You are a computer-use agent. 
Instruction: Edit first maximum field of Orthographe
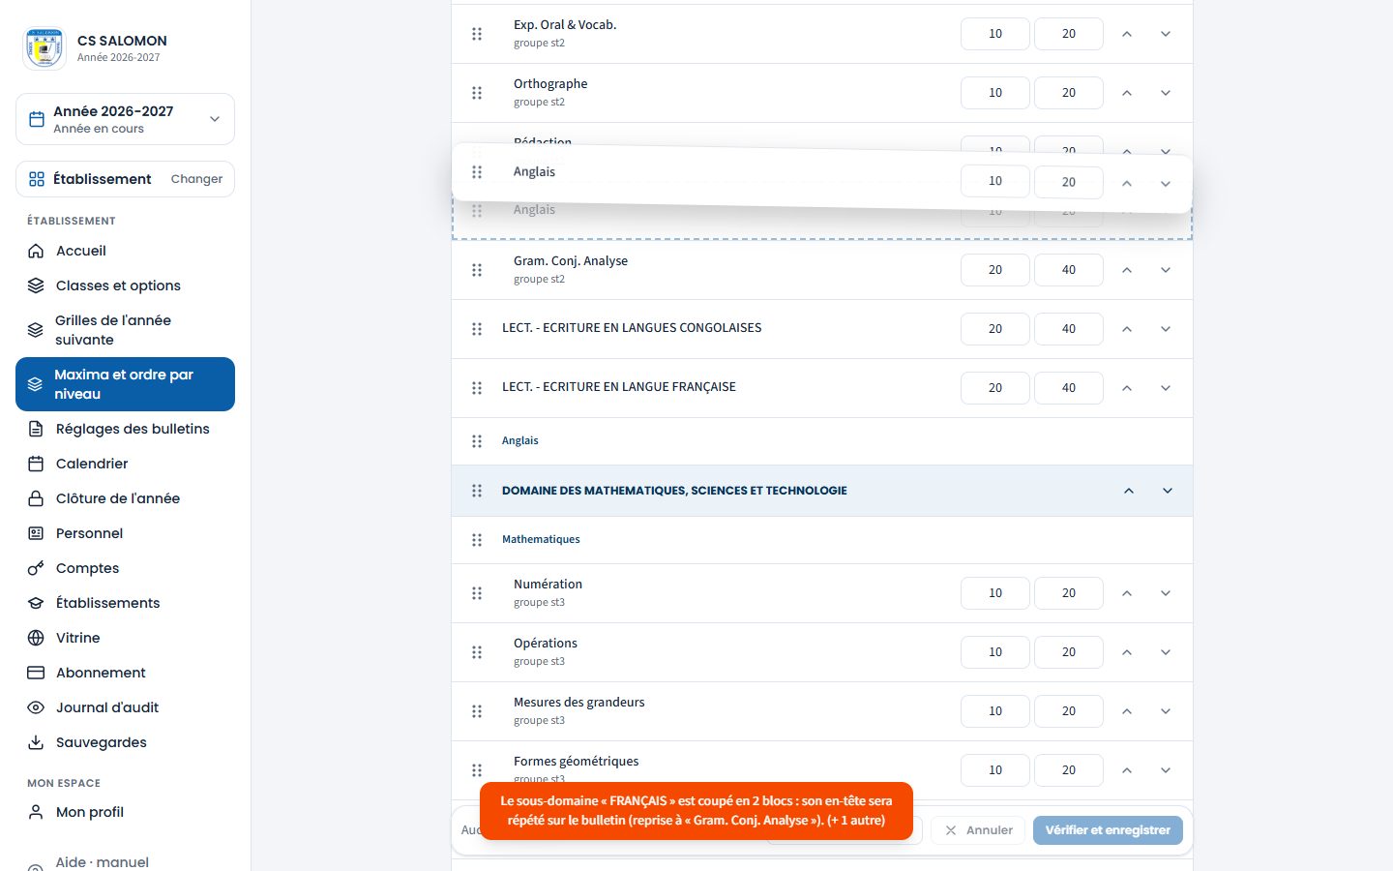[995, 93]
